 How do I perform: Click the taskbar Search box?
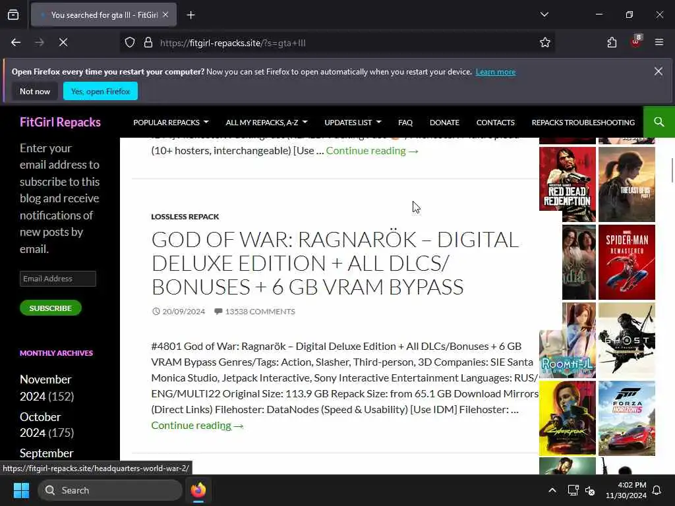click(110, 490)
